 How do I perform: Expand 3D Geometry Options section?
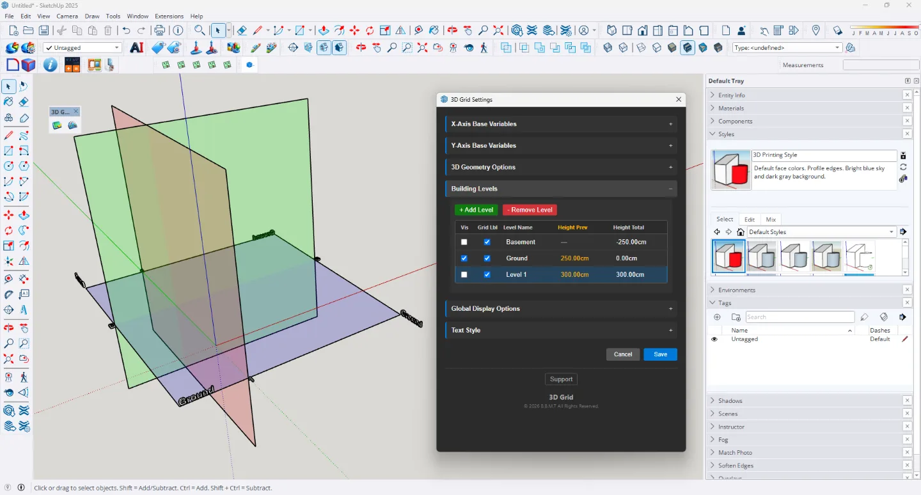(x=561, y=168)
